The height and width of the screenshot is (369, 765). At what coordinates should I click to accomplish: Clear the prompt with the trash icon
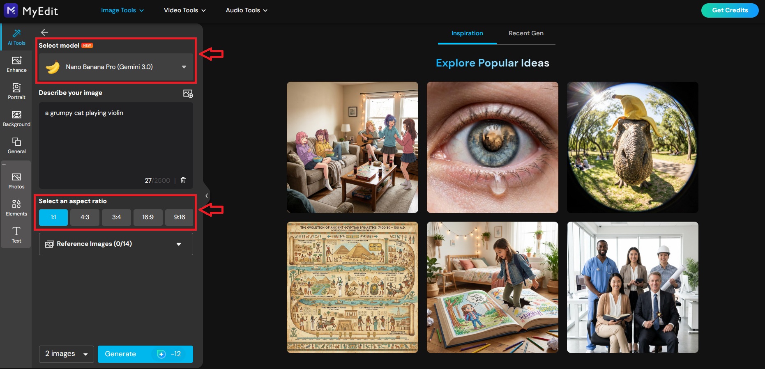click(183, 180)
